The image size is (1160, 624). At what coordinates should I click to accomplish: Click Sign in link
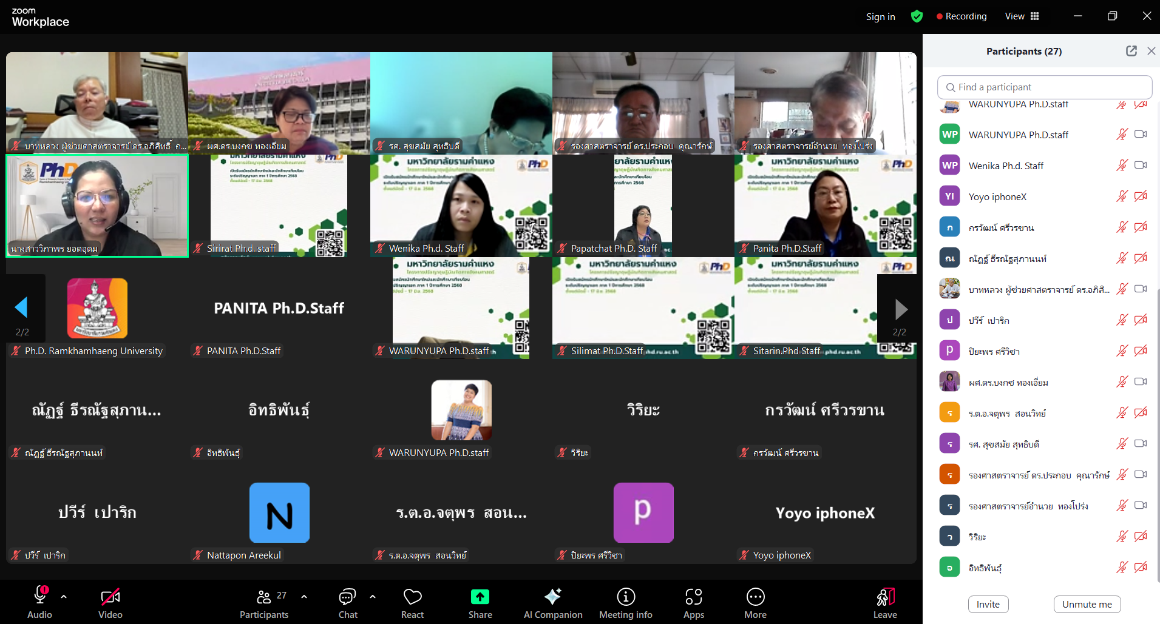click(881, 16)
